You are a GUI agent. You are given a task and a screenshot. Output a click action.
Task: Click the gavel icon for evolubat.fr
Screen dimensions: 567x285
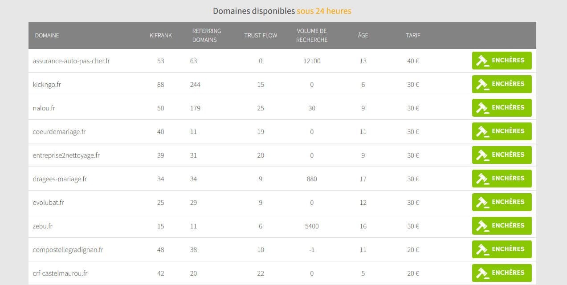click(483, 203)
